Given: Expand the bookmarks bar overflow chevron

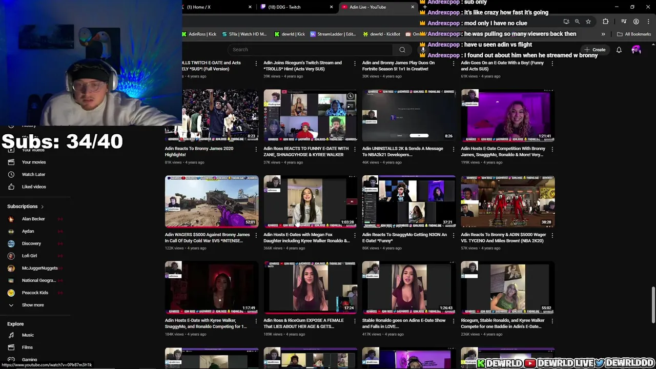Looking at the screenshot, I should point(603,34).
